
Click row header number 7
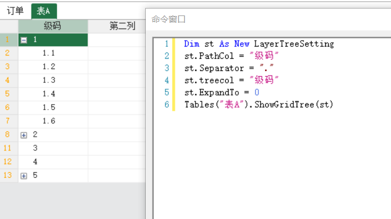[9, 121]
